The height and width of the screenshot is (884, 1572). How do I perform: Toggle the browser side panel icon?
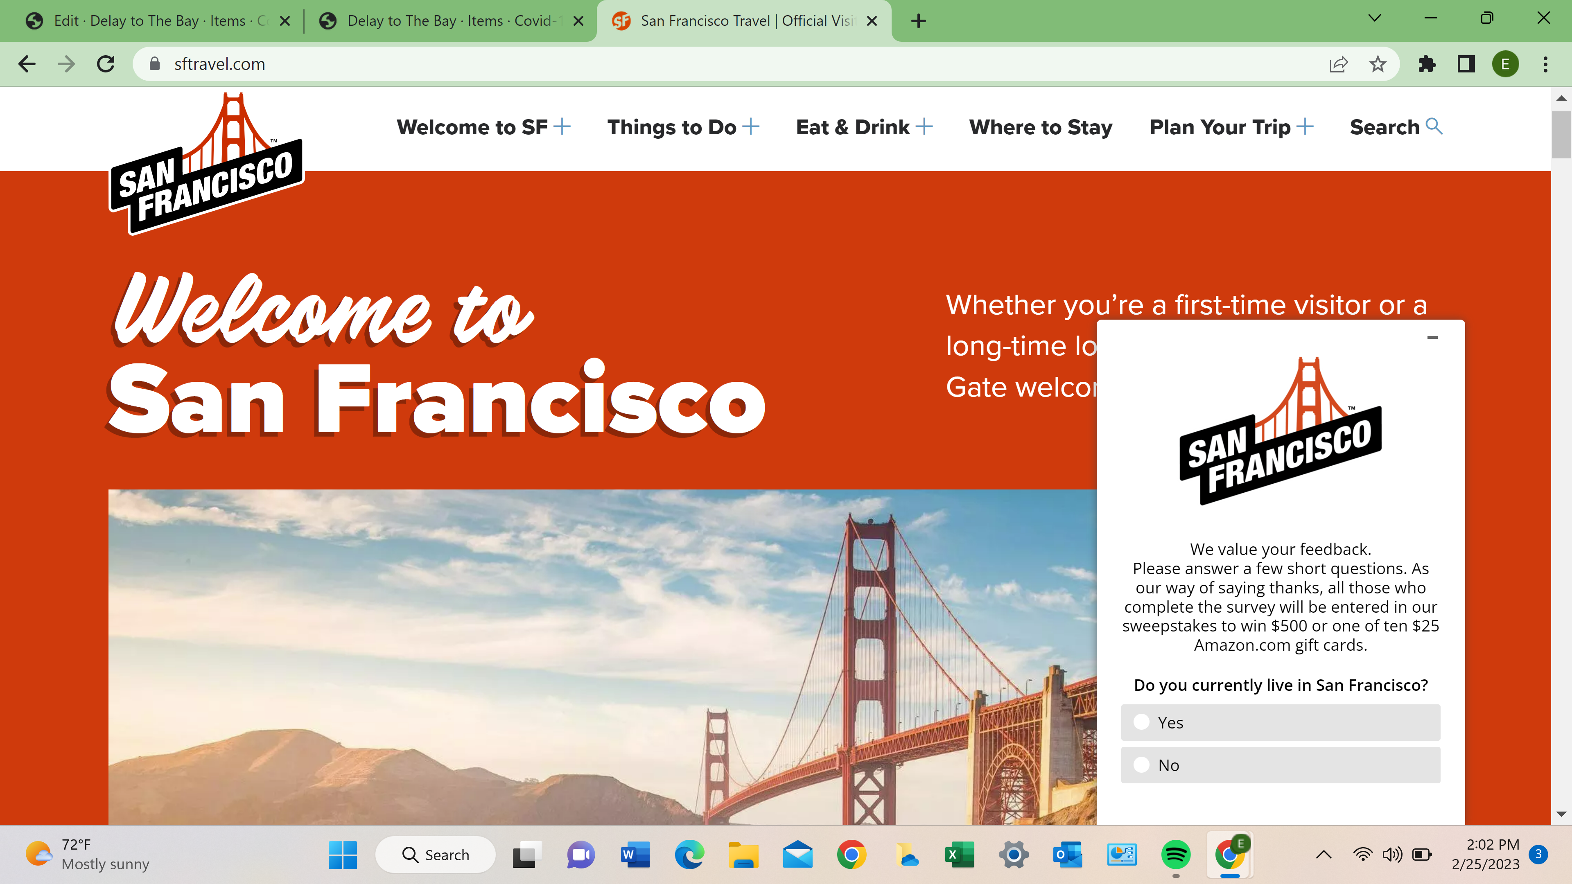(1466, 64)
